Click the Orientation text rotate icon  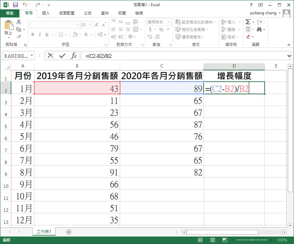point(130,37)
